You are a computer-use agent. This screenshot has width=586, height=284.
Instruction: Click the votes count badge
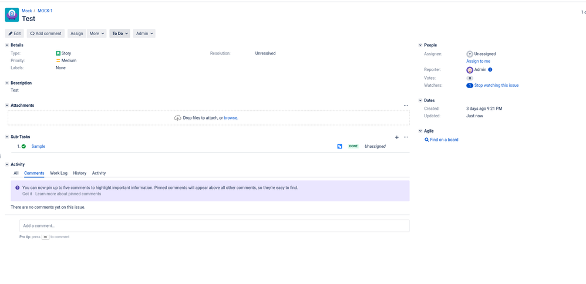click(470, 78)
